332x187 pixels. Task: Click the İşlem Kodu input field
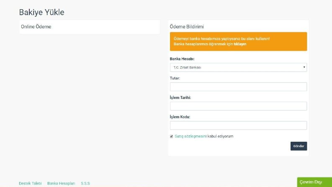(x=238, y=125)
